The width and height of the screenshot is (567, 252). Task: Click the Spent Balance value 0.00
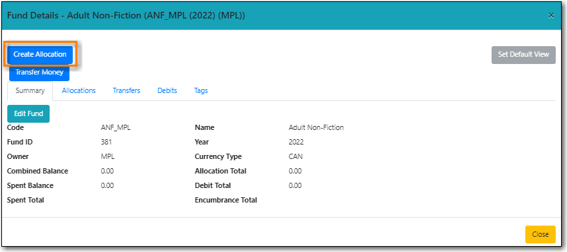coord(107,185)
